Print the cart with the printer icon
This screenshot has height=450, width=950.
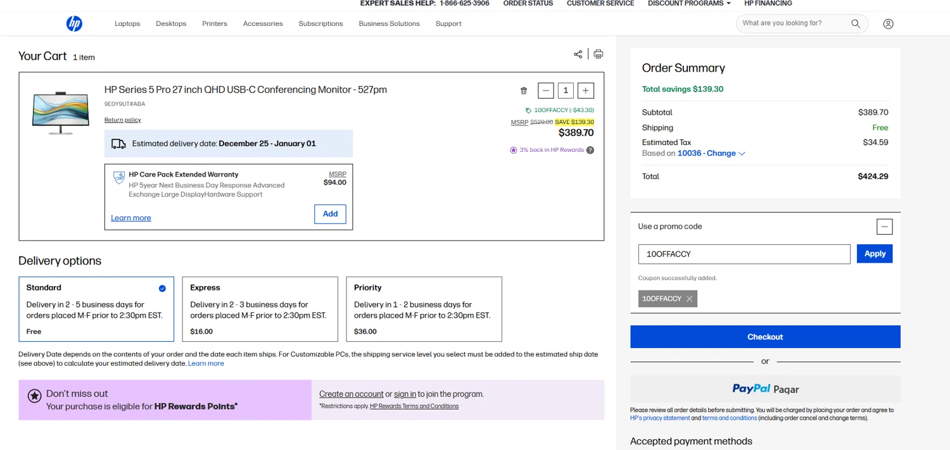[598, 54]
